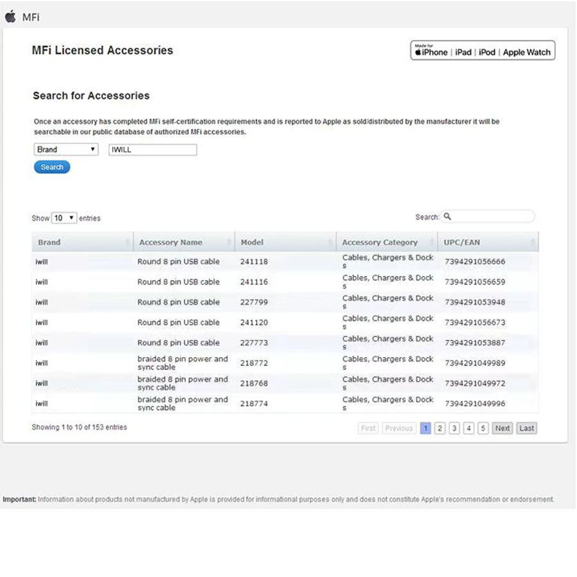Screen dimensions: 577x577
Task: Click the Last pagination button
Action: click(x=526, y=428)
